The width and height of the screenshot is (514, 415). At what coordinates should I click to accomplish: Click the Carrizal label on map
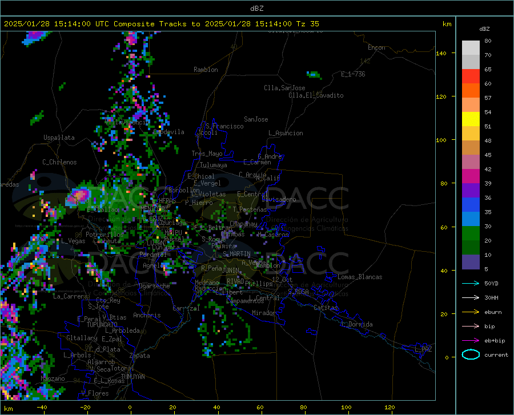186,308
